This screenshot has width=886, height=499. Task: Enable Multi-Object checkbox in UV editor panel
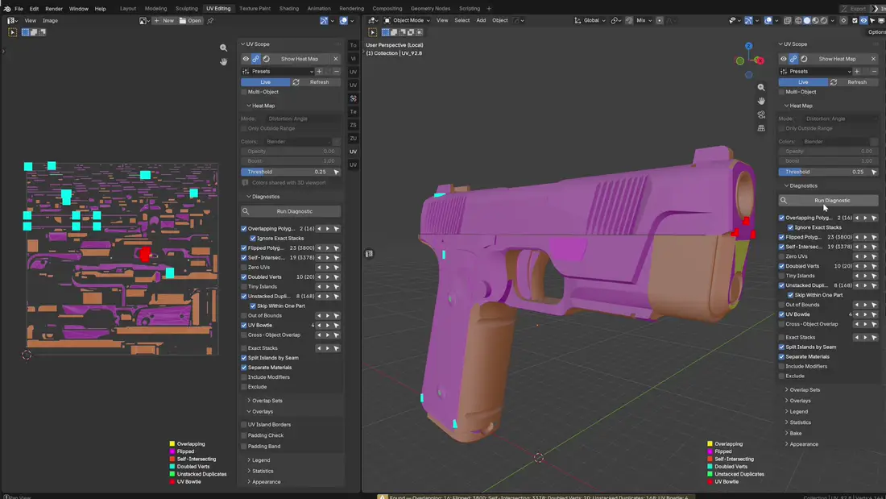point(244,92)
